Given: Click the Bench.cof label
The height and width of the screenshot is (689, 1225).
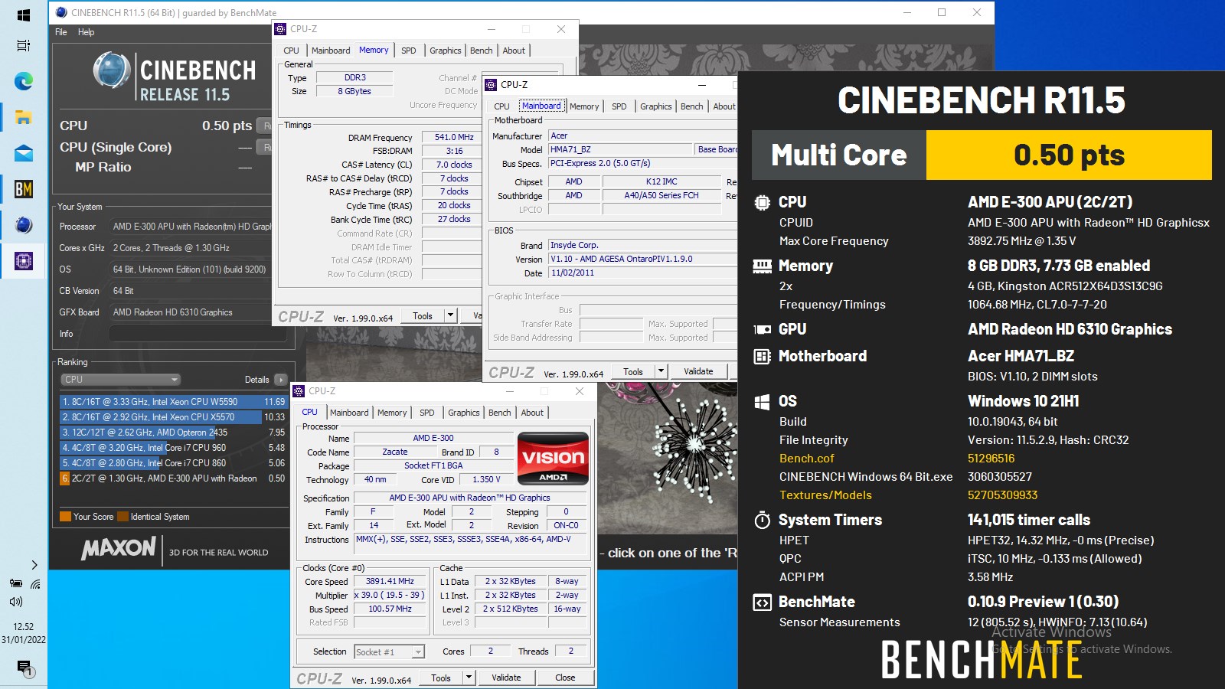Looking at the screenshot, I should [806, 459].
